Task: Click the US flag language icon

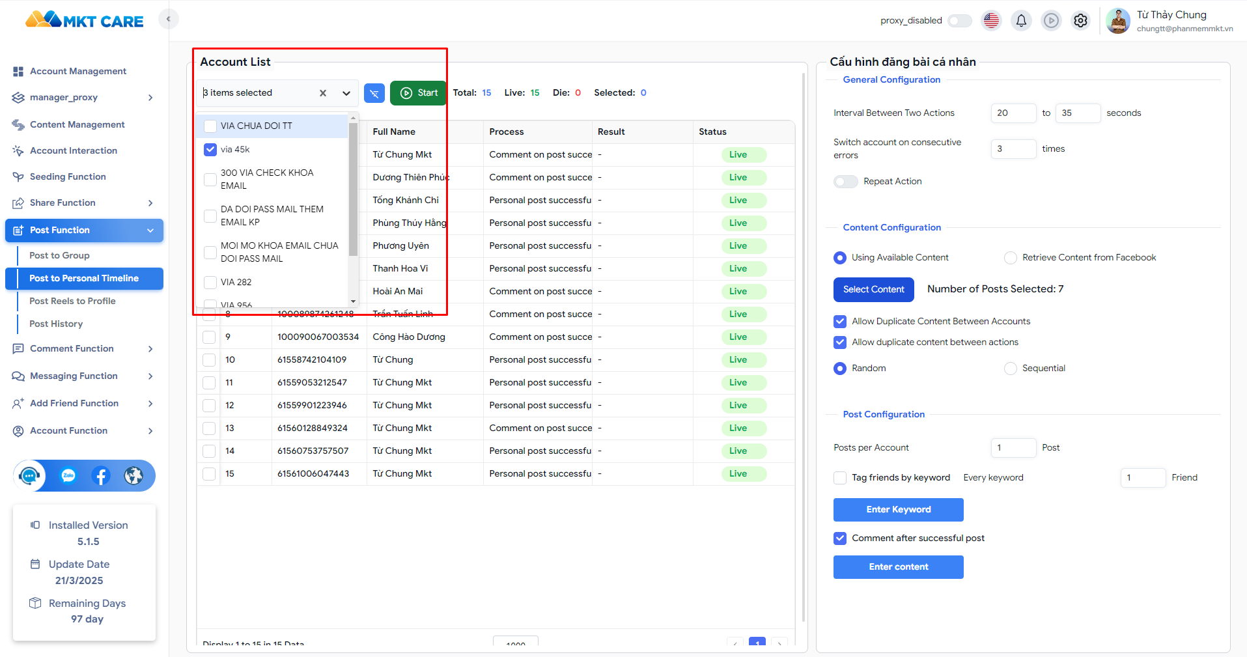Action: (x=991, y=21)
